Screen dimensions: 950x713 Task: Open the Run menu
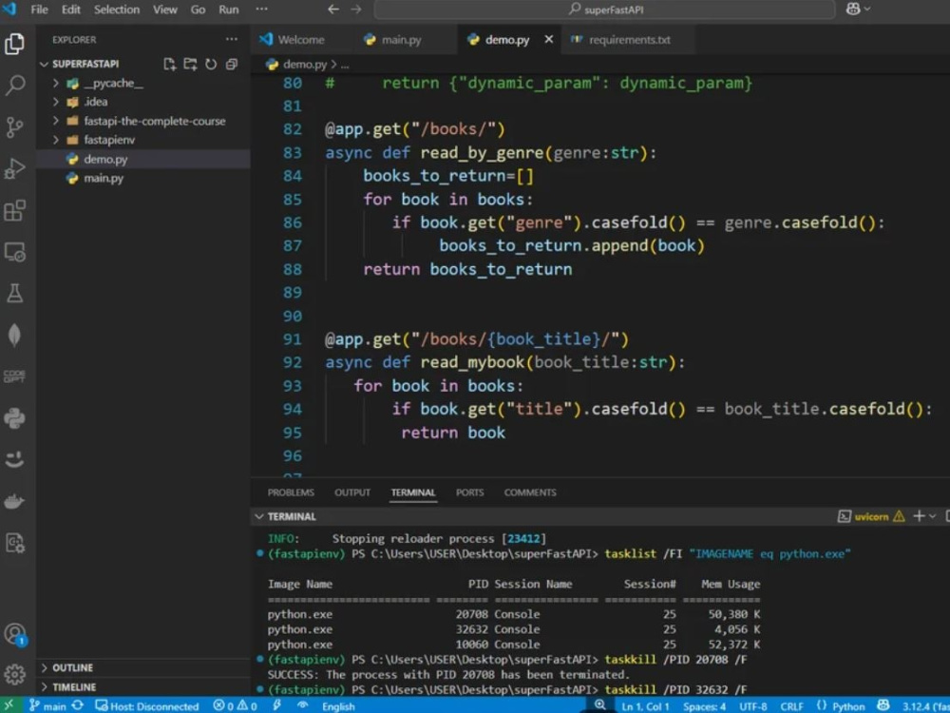point(228,10)
